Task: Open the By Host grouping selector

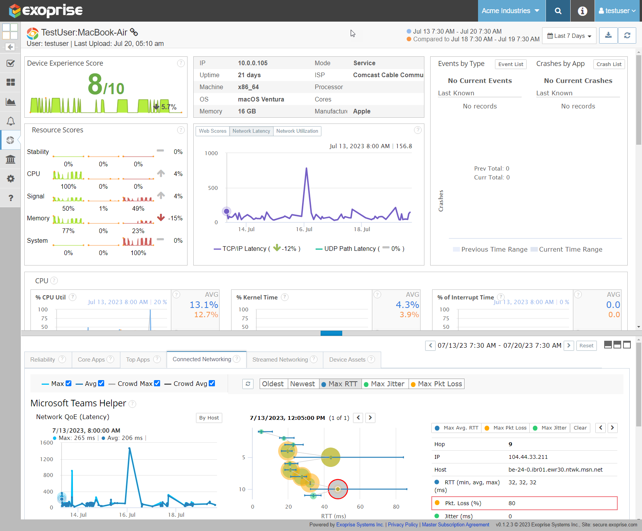Action: (x=209, y=418)
